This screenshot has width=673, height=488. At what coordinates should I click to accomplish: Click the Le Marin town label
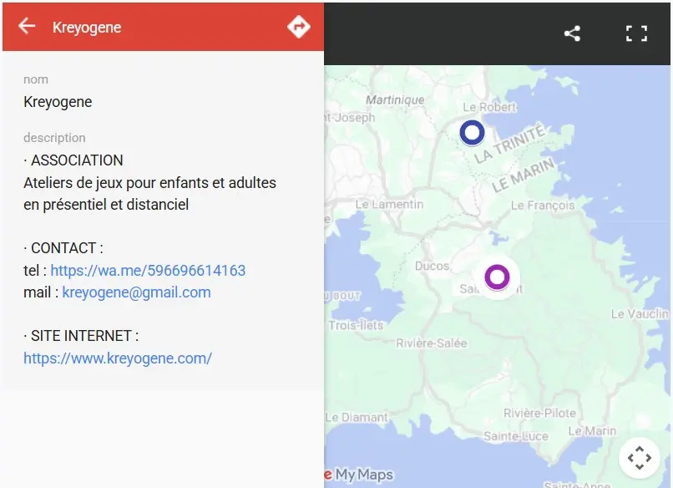[x=592, y=431]
